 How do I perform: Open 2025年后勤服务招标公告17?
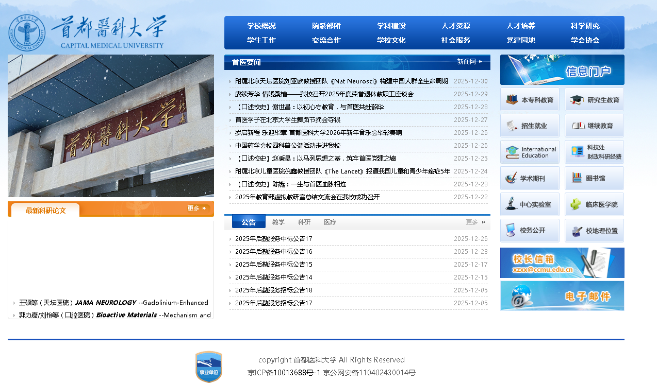coord(274,303)
